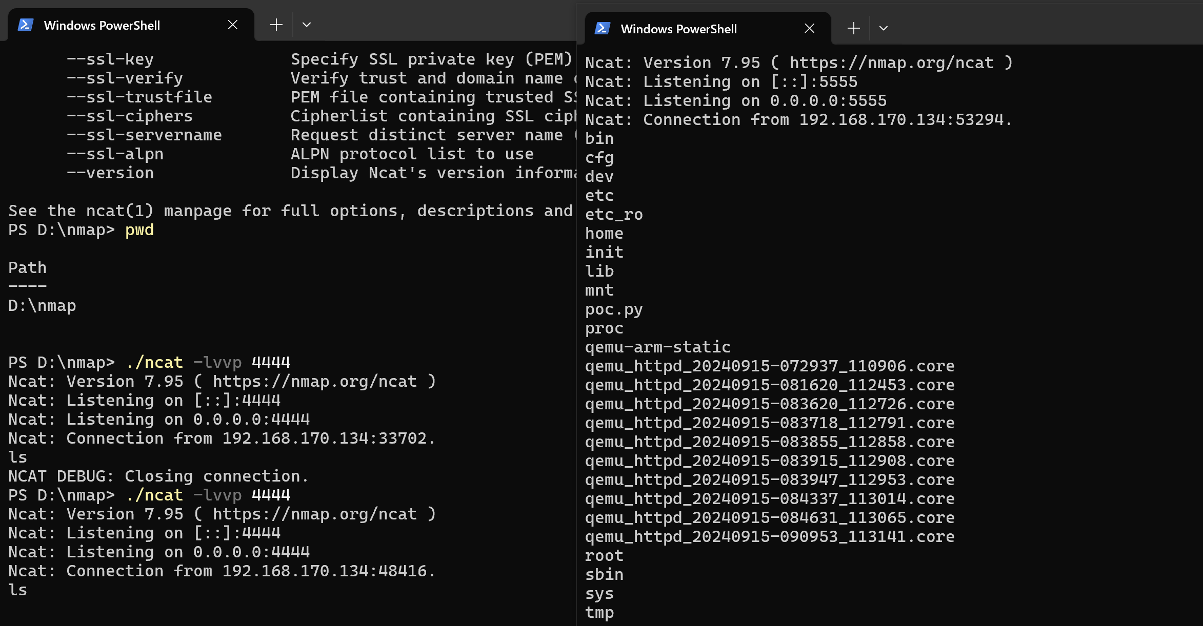Click the 'sbin' directory entry
The image size is (1203, 626).
coord(604,574)
